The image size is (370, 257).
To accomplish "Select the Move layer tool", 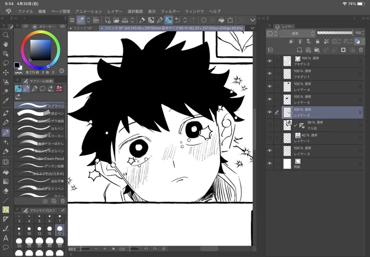I will pyautogui.click(x=5, y=72).
